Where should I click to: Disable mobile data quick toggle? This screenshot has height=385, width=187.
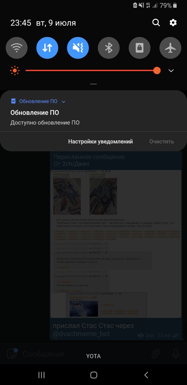tap(47, 48)
